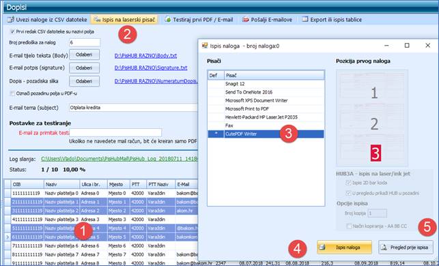Toggle Označi pozadinu polja u PDF-u checkbox

pyautogui.click(x=12, y=93)
